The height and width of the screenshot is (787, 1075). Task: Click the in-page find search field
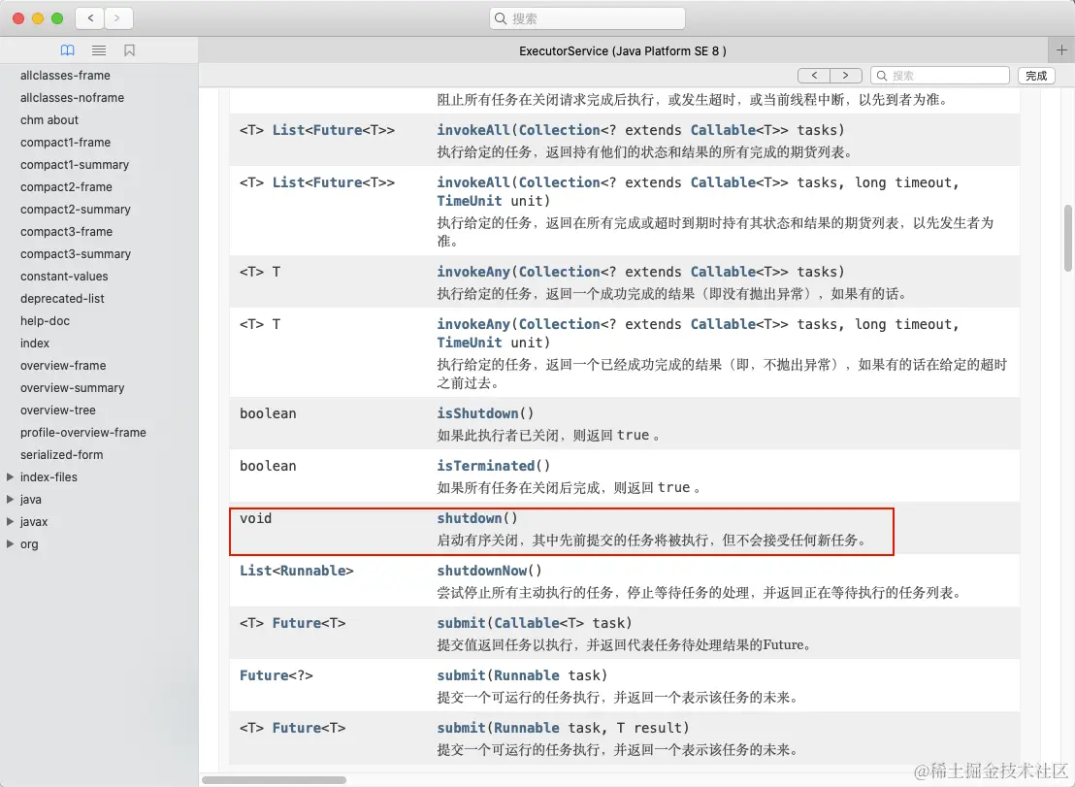click(x=940, y=76)
